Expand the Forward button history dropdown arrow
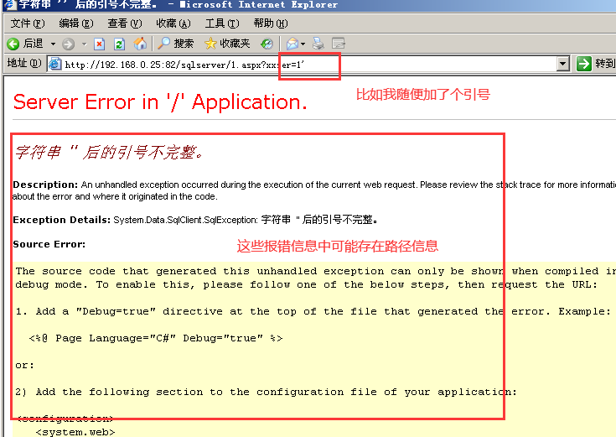Viewport: 616px width, 437px height. (83, 44)
